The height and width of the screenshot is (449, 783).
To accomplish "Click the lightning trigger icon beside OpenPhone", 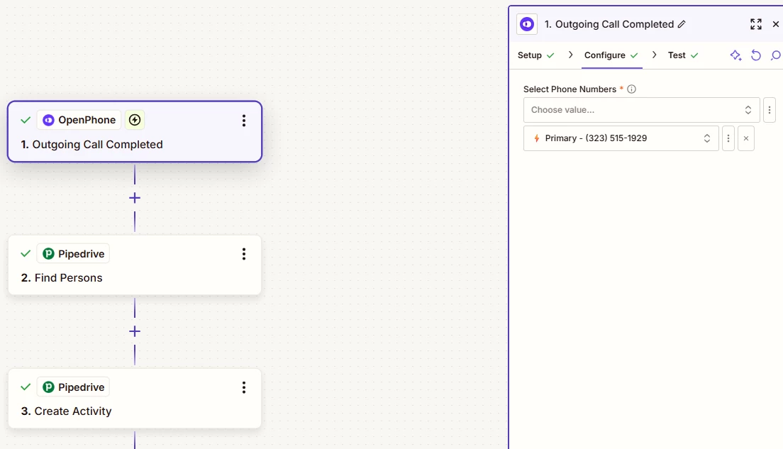I will 135,120.
